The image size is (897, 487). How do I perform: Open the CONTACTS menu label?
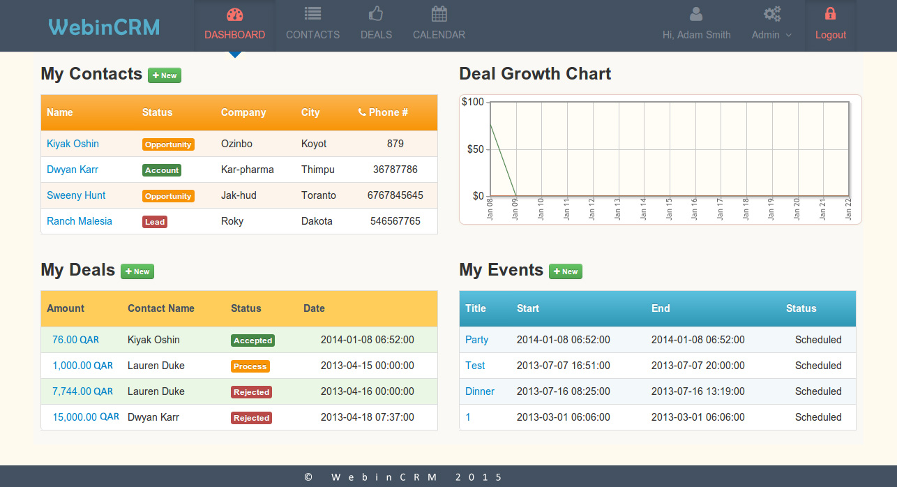[313, 35]
